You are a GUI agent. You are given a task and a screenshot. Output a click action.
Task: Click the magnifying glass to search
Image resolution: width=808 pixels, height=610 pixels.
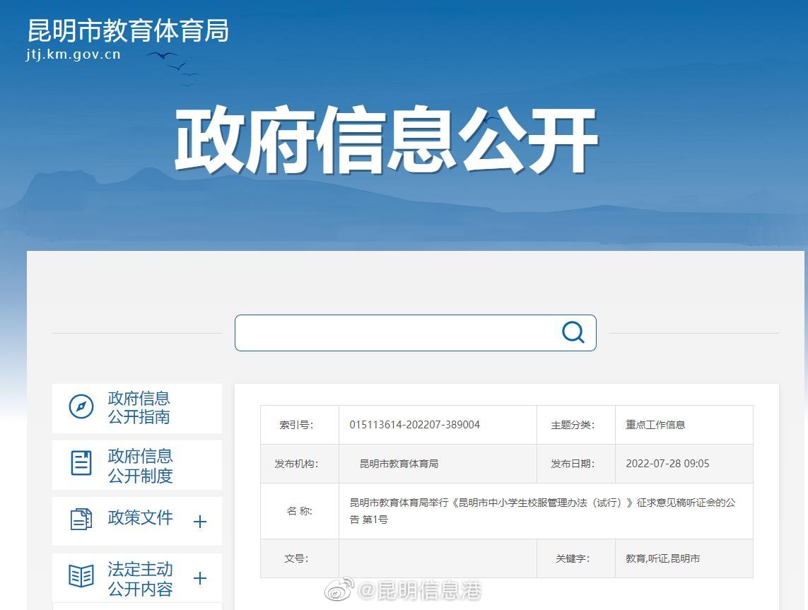click(x=572, y=332)
